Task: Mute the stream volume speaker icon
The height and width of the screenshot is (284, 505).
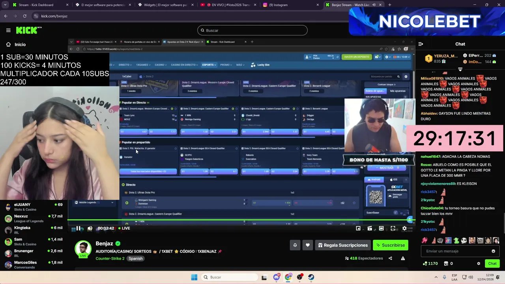Action: tap(90, 228)
